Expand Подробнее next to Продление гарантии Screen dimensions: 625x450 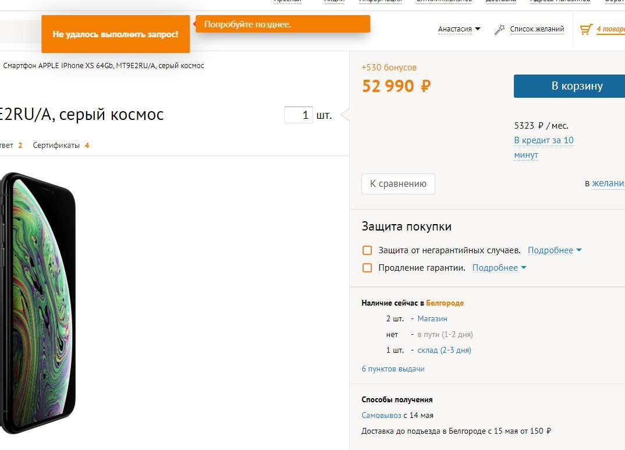499,268
